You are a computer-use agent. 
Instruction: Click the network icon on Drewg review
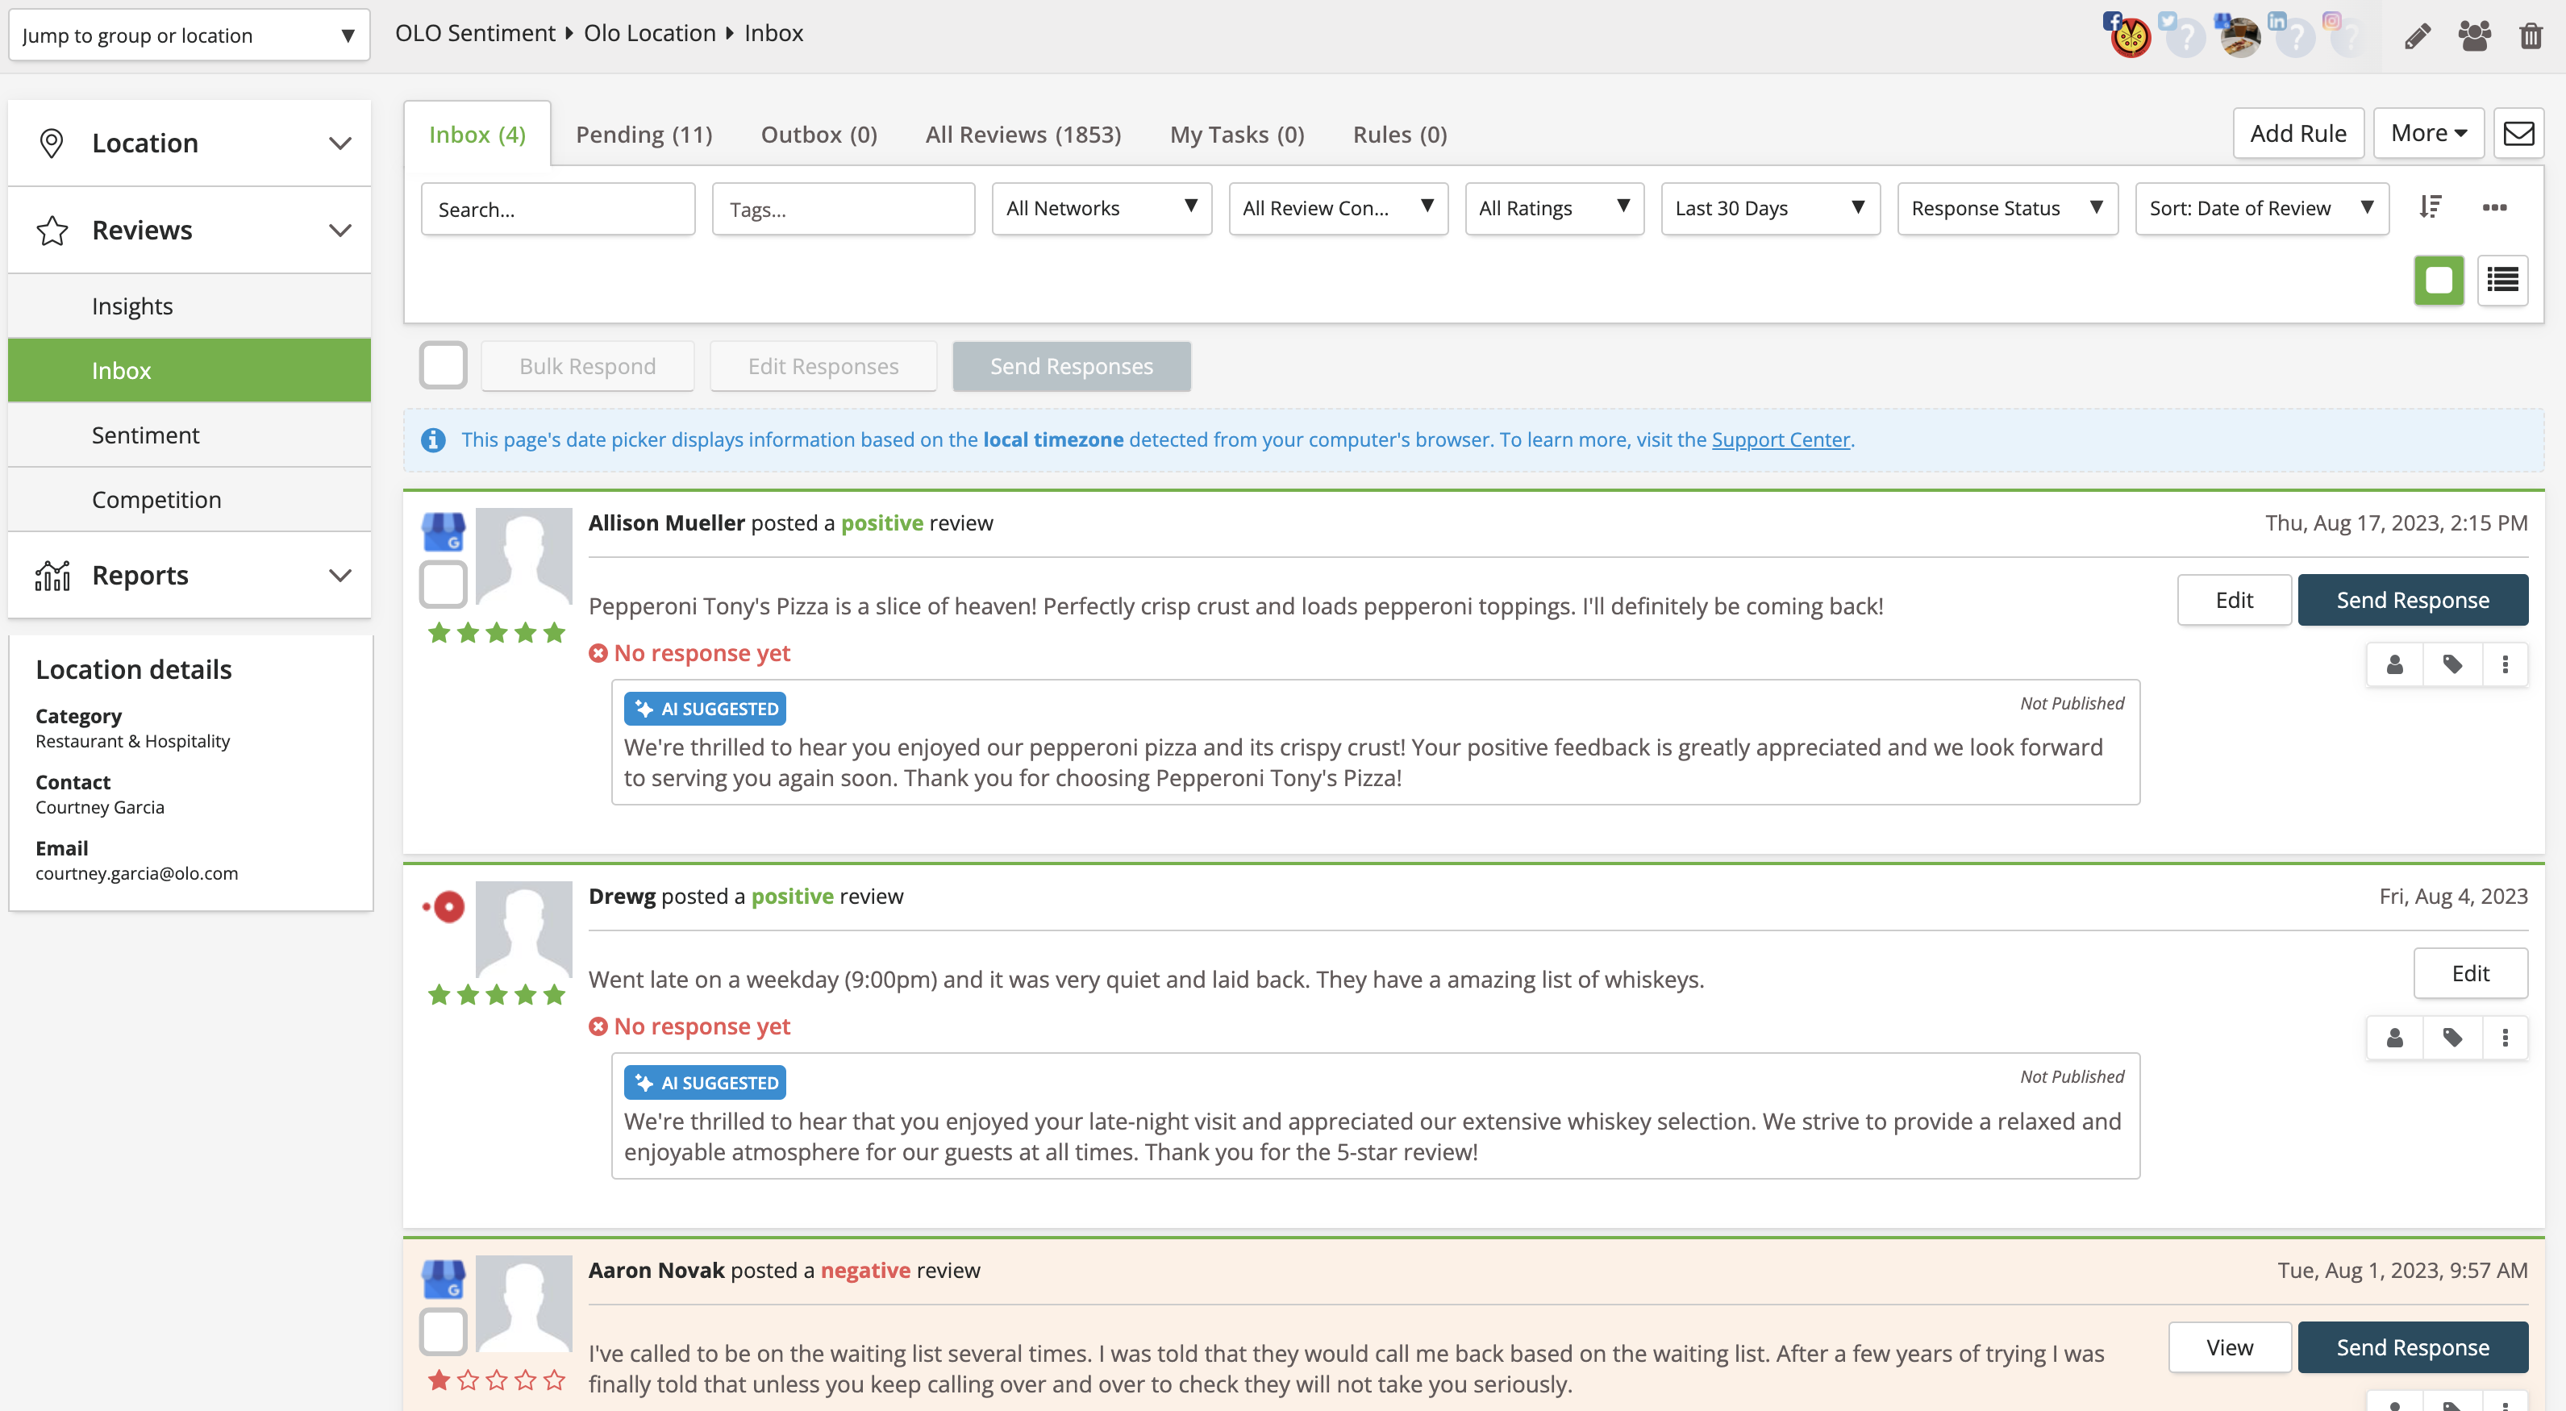tap(444, 906)
